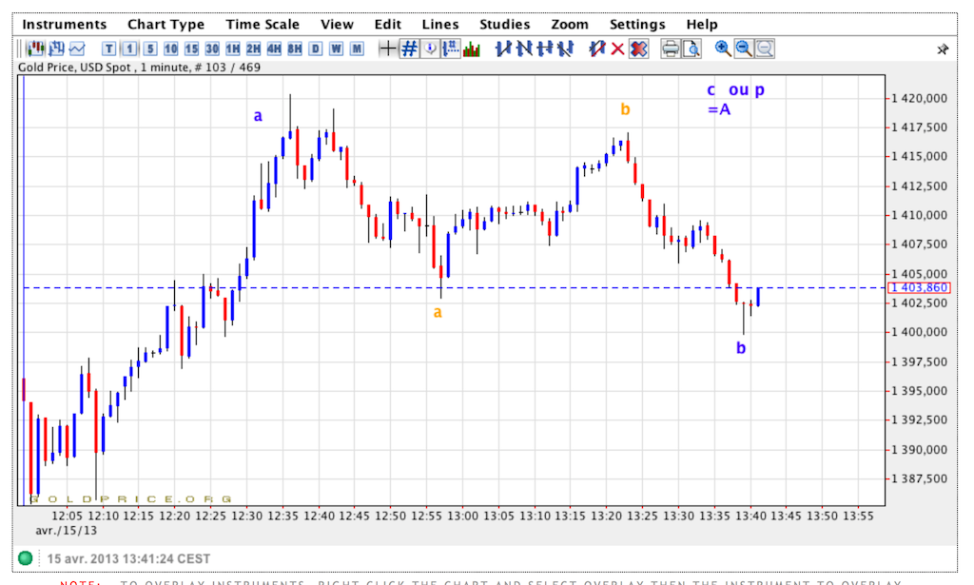974x585 pixels.
Task: Expand the Time Scale menu
Action: (263, 25)
